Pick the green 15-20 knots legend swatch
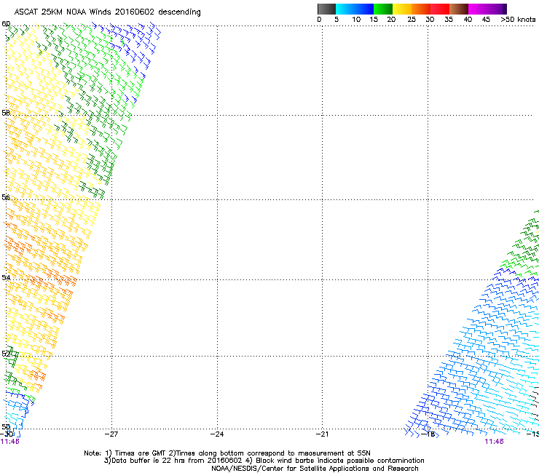Image resolution: width=539 pixels, height=473 pixels. (383, 9)
